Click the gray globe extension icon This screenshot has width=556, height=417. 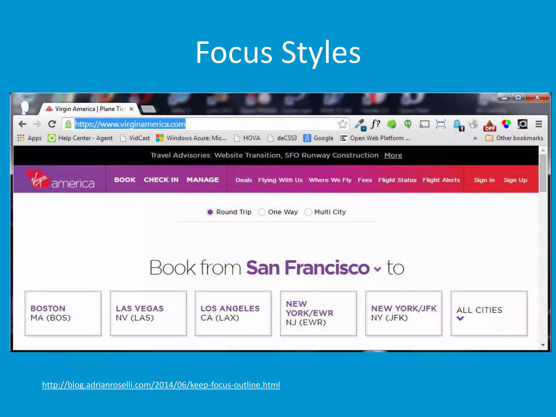(x=473, y=124)
